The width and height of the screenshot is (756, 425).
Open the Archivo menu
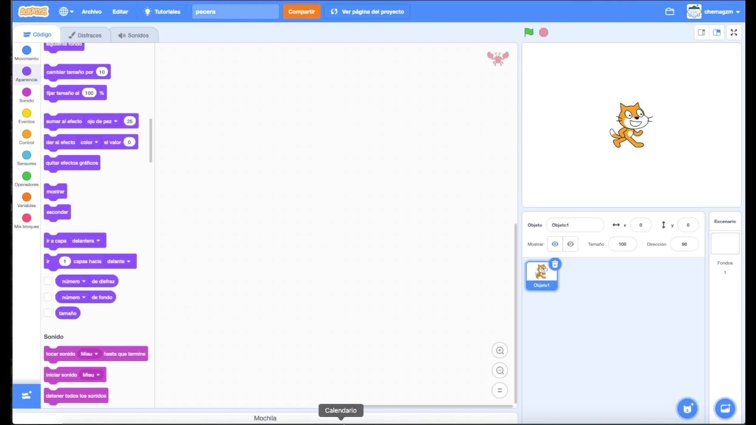[x=91, y=11]
